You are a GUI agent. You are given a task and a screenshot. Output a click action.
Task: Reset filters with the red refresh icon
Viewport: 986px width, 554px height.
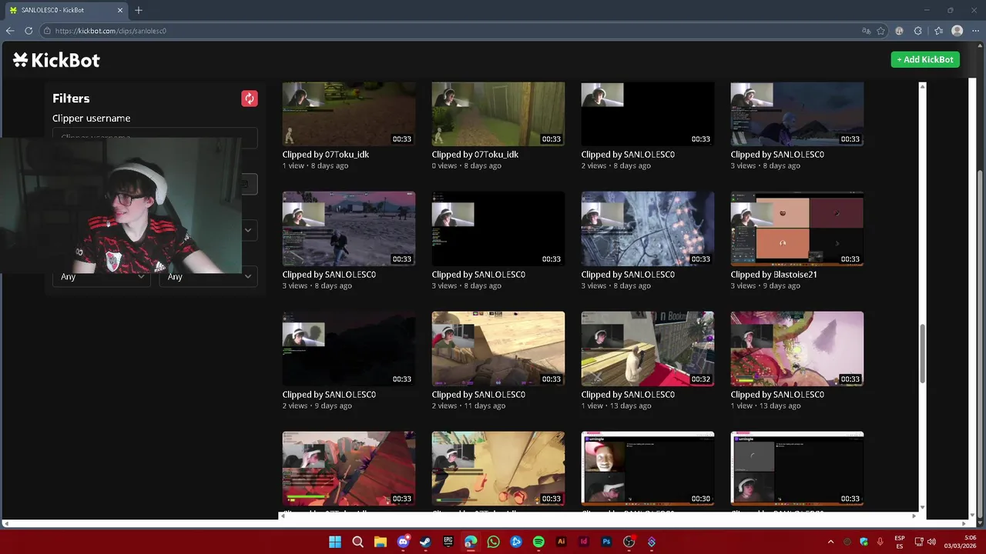[249, 98]
